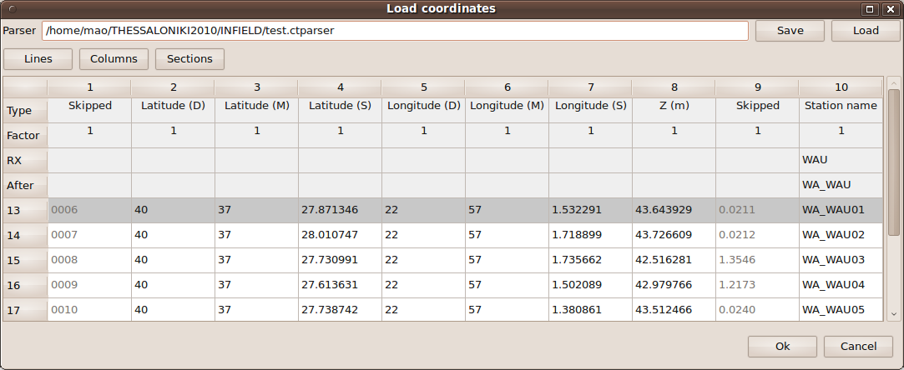Click the Type cell 'Station name'

point(841,106)
